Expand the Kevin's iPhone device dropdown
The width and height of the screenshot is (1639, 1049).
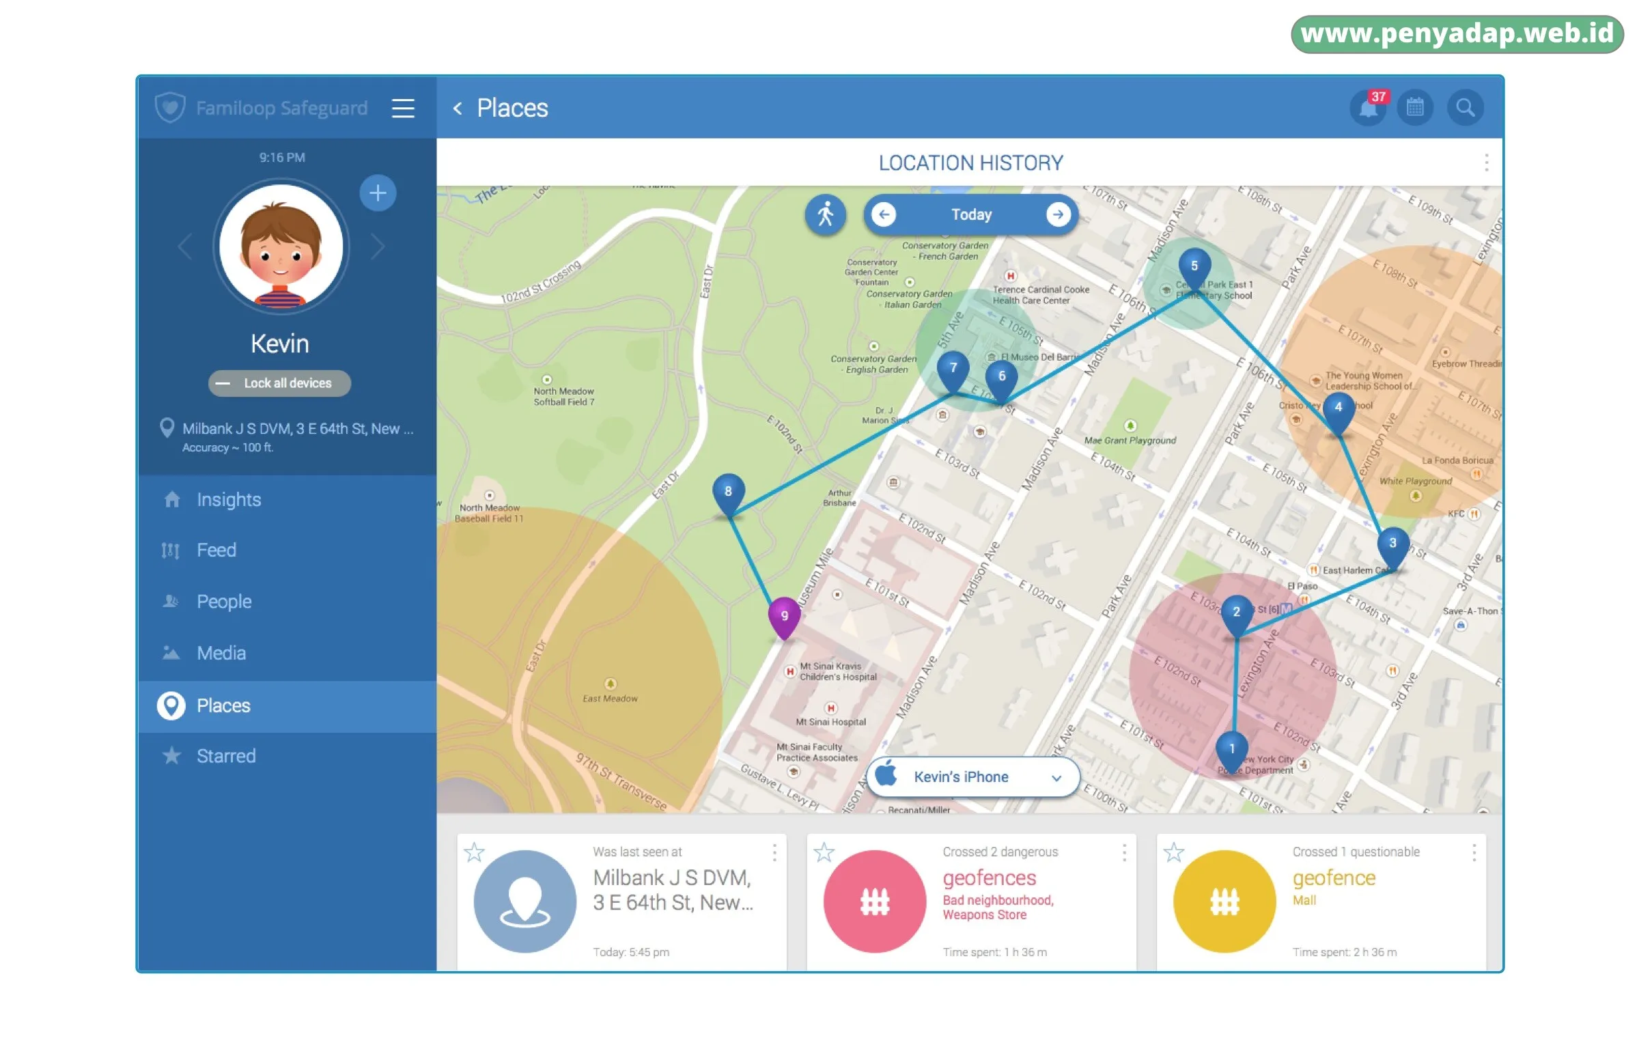(x=973, y=777)
